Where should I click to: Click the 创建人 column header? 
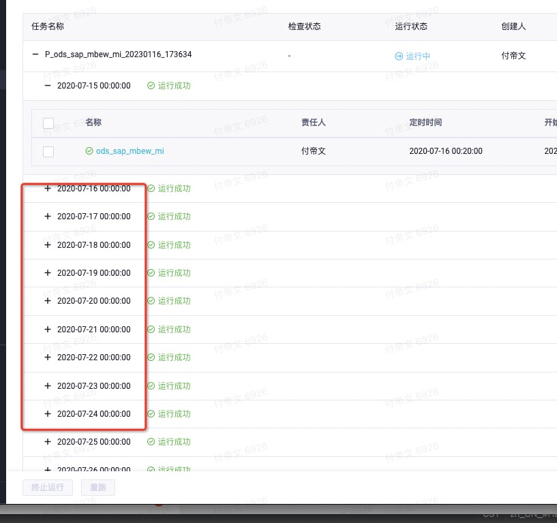pyautogui.click(x=513, y=27)
